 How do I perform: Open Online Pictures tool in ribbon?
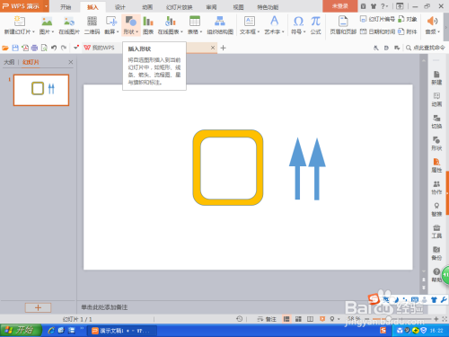(x=69, y=22)
